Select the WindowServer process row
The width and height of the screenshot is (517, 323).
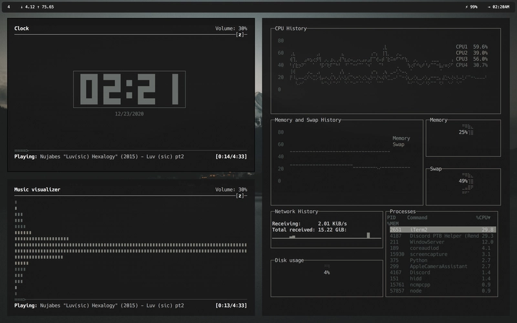pos(441,242)
